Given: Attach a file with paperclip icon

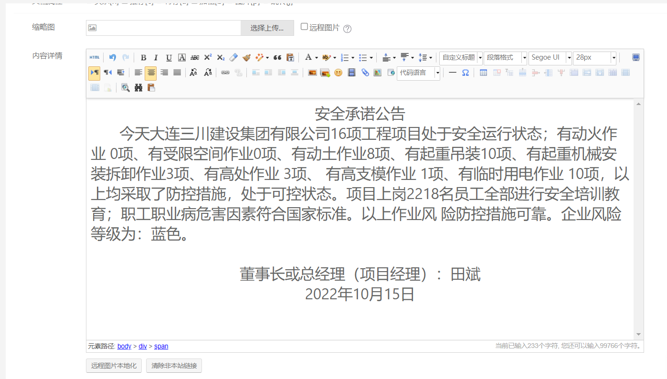Looking at the screenshot, I should 365,73.
